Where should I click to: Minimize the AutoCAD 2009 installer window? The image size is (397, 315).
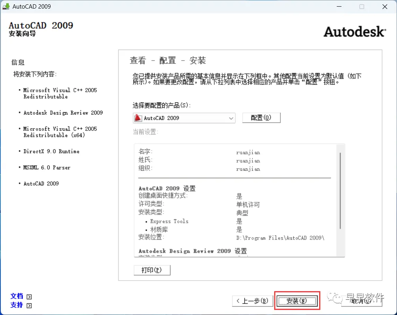(339, 7)
